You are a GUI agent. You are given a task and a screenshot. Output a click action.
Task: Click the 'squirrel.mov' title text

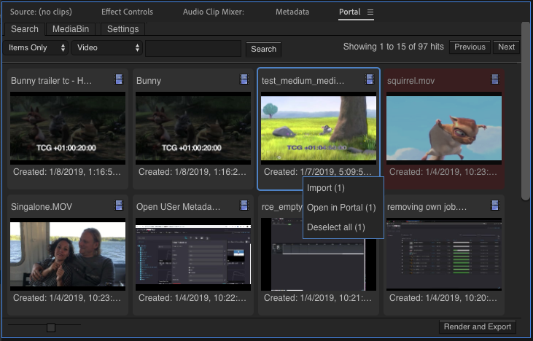pyautogui.click(x=411, y=81)
